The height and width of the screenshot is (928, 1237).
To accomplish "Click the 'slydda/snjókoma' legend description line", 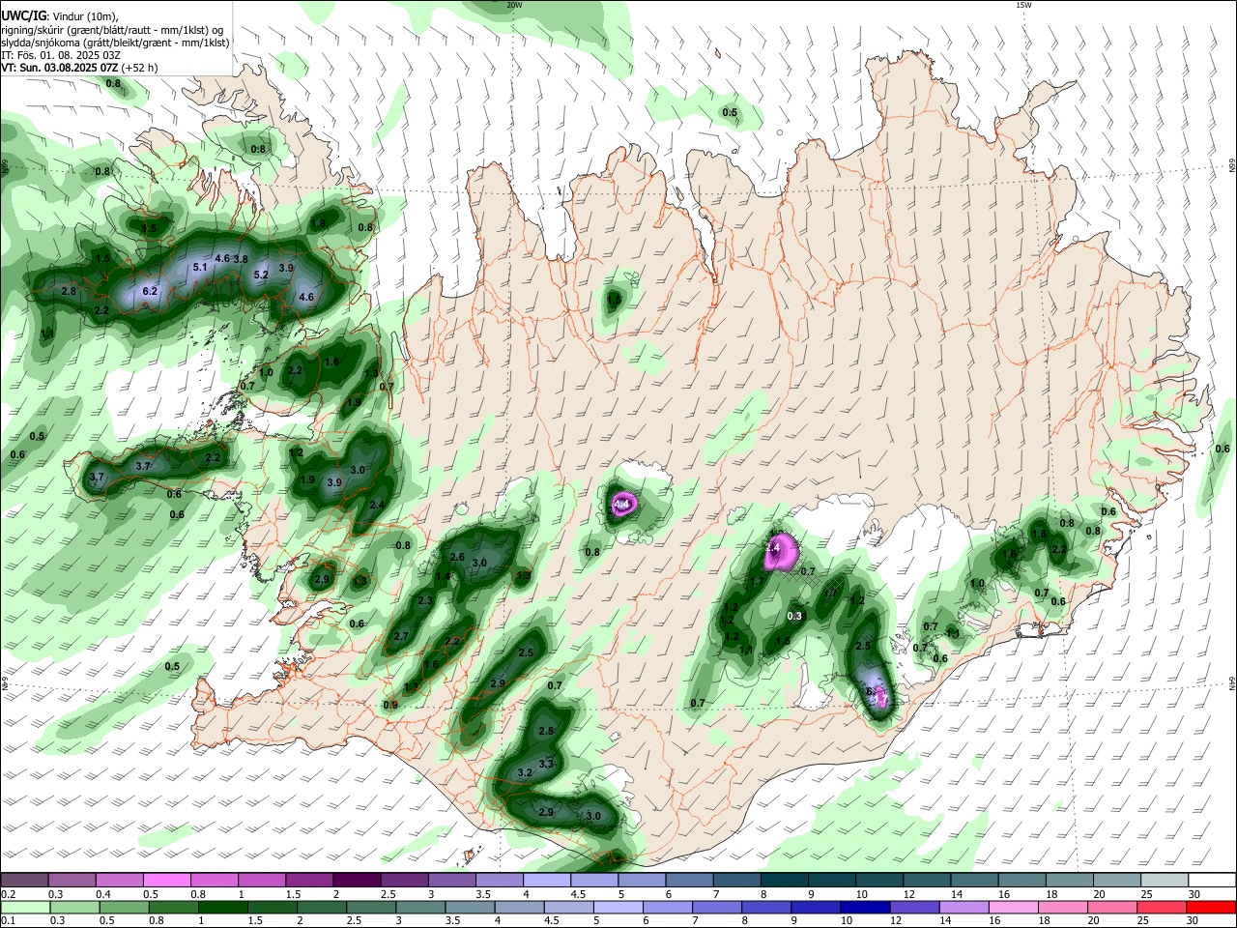I will pos(115,43).
